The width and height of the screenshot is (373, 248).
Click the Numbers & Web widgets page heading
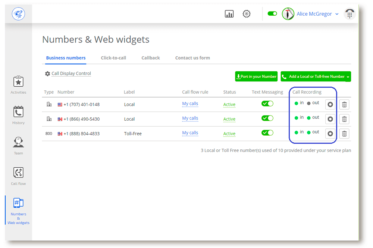(x=95, y=39)
